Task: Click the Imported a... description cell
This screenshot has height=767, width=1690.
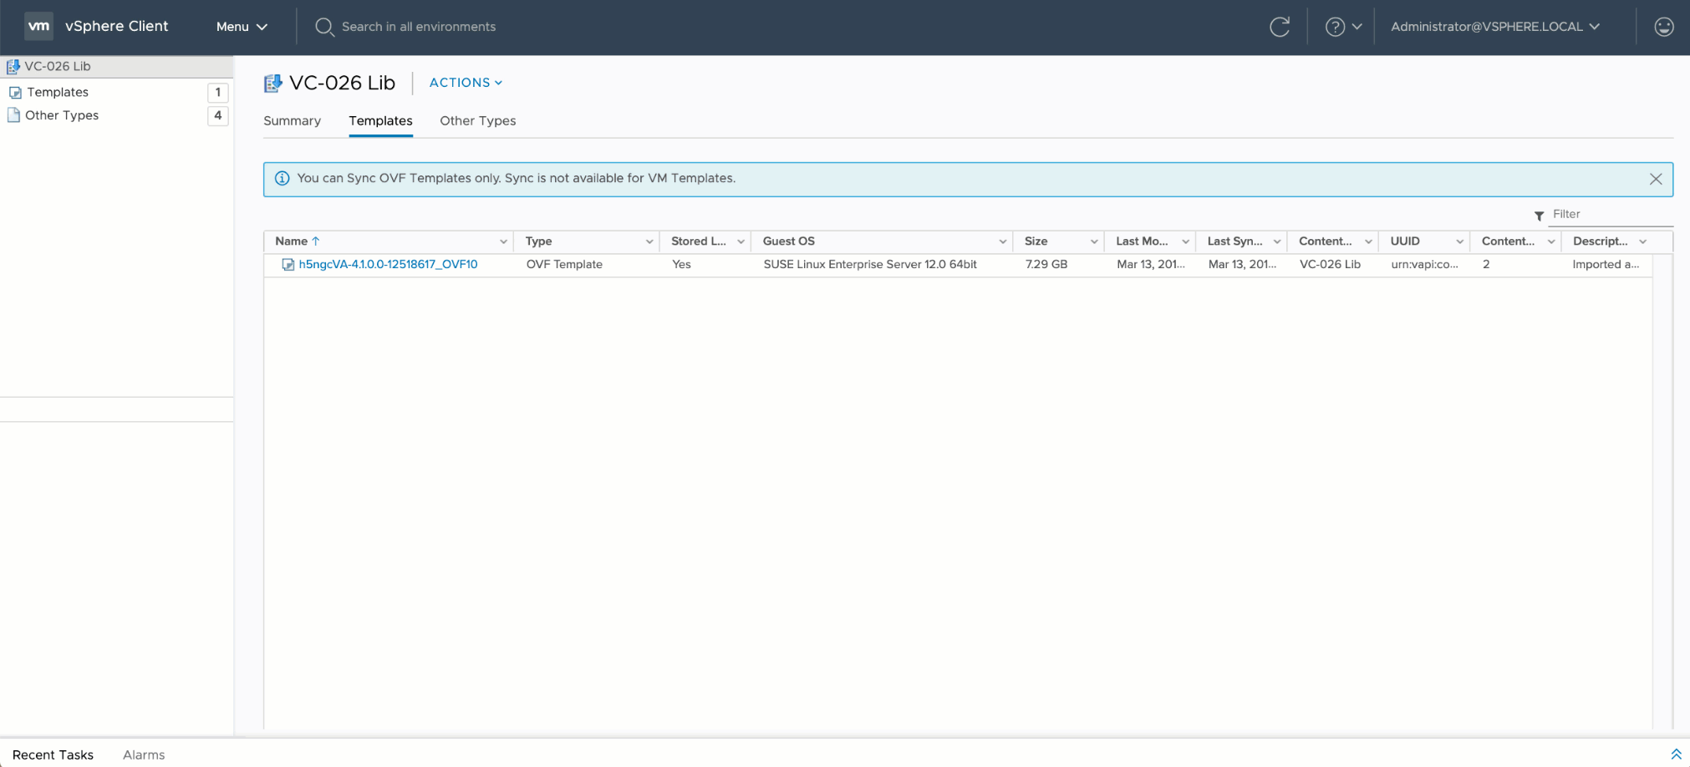Action: 1606,264
